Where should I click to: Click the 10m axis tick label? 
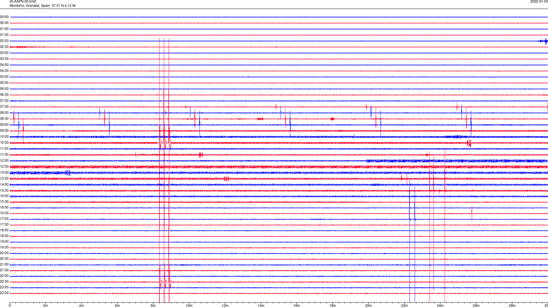click(x=189, y=306)
